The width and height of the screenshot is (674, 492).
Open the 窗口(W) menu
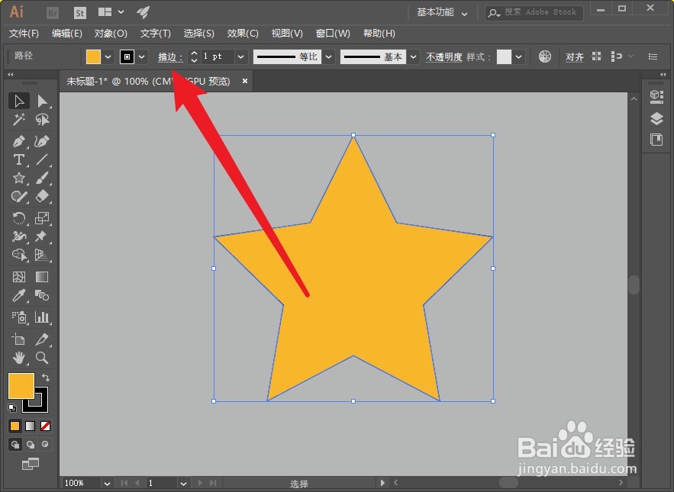pyautogui.click(x=333, y=34)
